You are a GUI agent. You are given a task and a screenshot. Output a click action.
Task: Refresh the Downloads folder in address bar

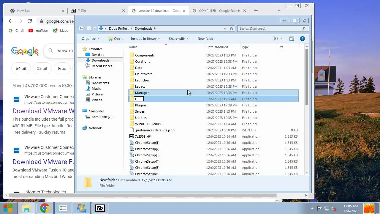[x=232, y=29]
